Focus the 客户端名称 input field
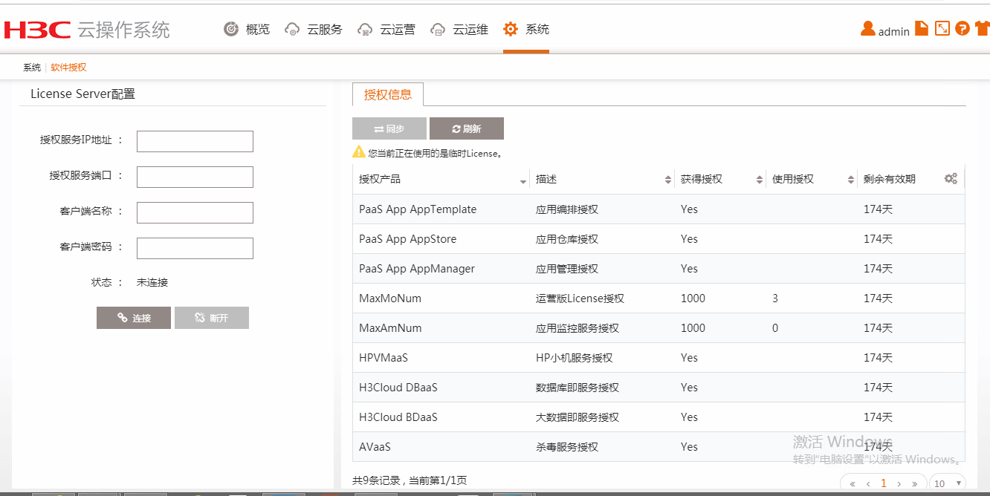The image size is (990, 496). pyautogui.click(x=195, y=212)
